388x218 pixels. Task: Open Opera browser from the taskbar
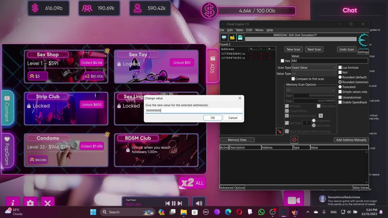click(x=239, y=212)
